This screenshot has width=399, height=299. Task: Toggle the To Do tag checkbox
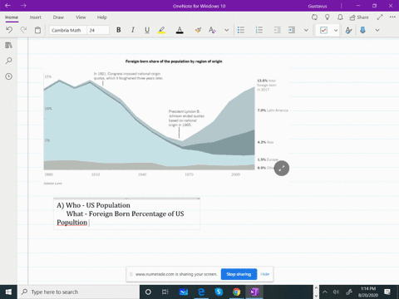click(323, 30)
